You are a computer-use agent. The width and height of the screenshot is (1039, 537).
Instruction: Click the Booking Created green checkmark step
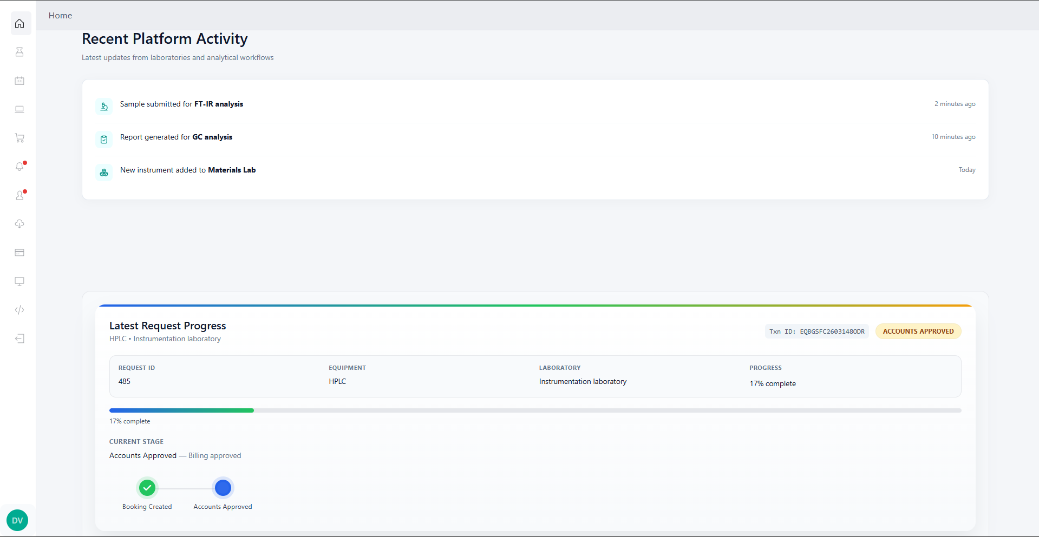147,488
